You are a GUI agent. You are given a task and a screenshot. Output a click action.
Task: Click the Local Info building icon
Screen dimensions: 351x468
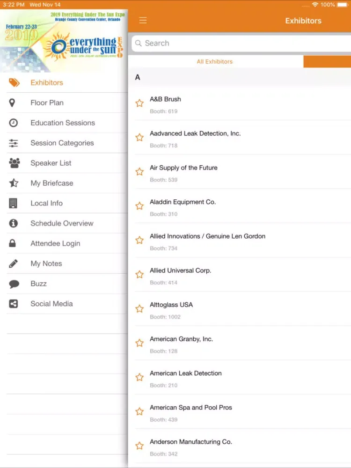(x=13, y=203)
